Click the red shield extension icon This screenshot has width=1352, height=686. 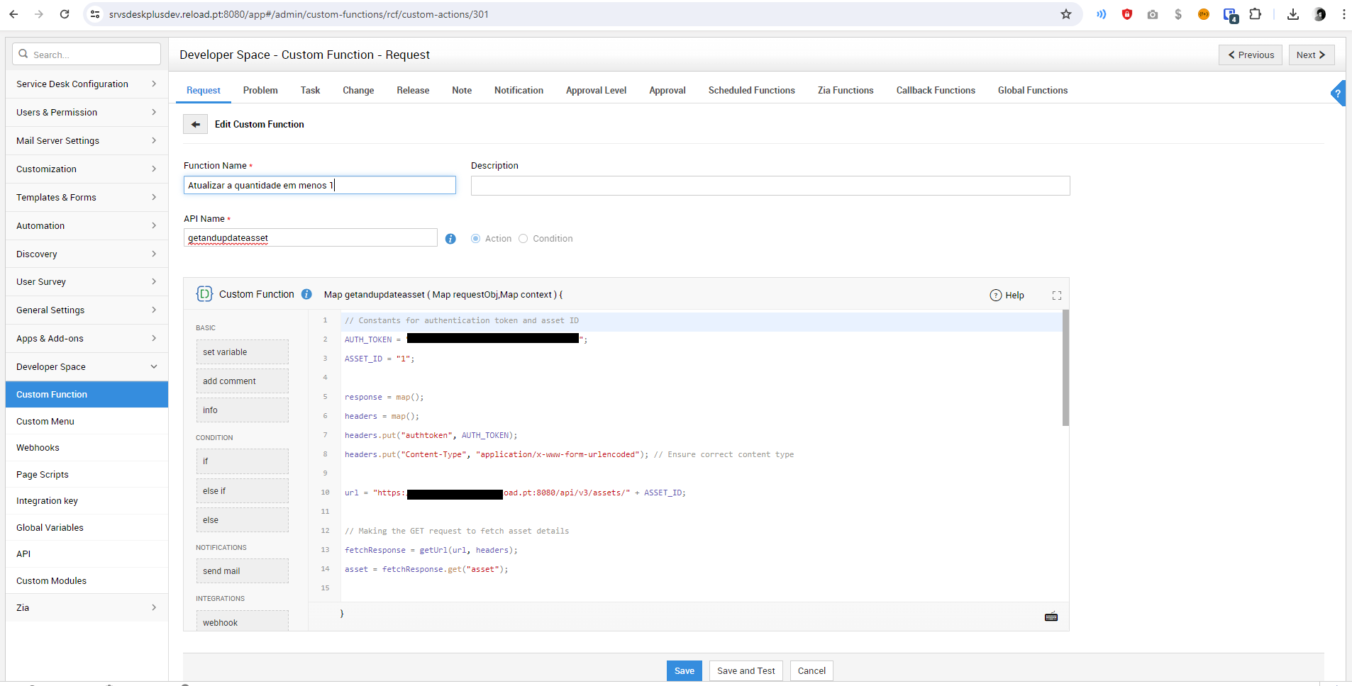point(1127,14)
